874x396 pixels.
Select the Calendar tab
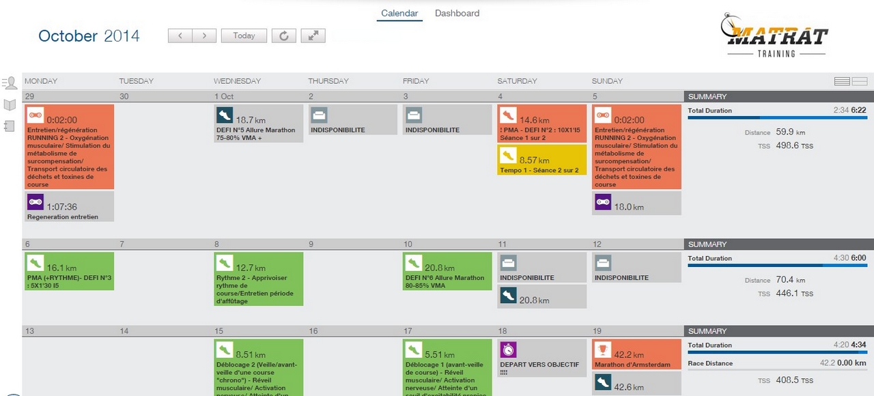399,13
